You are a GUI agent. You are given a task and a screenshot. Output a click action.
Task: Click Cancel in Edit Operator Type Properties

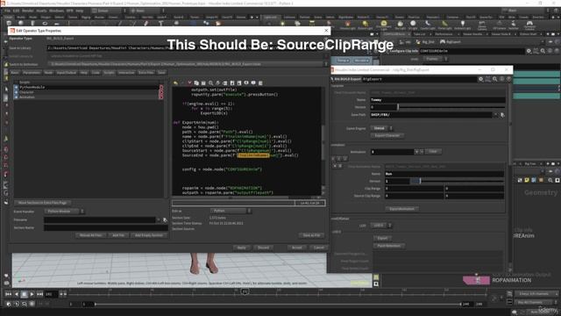click(319, 248)
